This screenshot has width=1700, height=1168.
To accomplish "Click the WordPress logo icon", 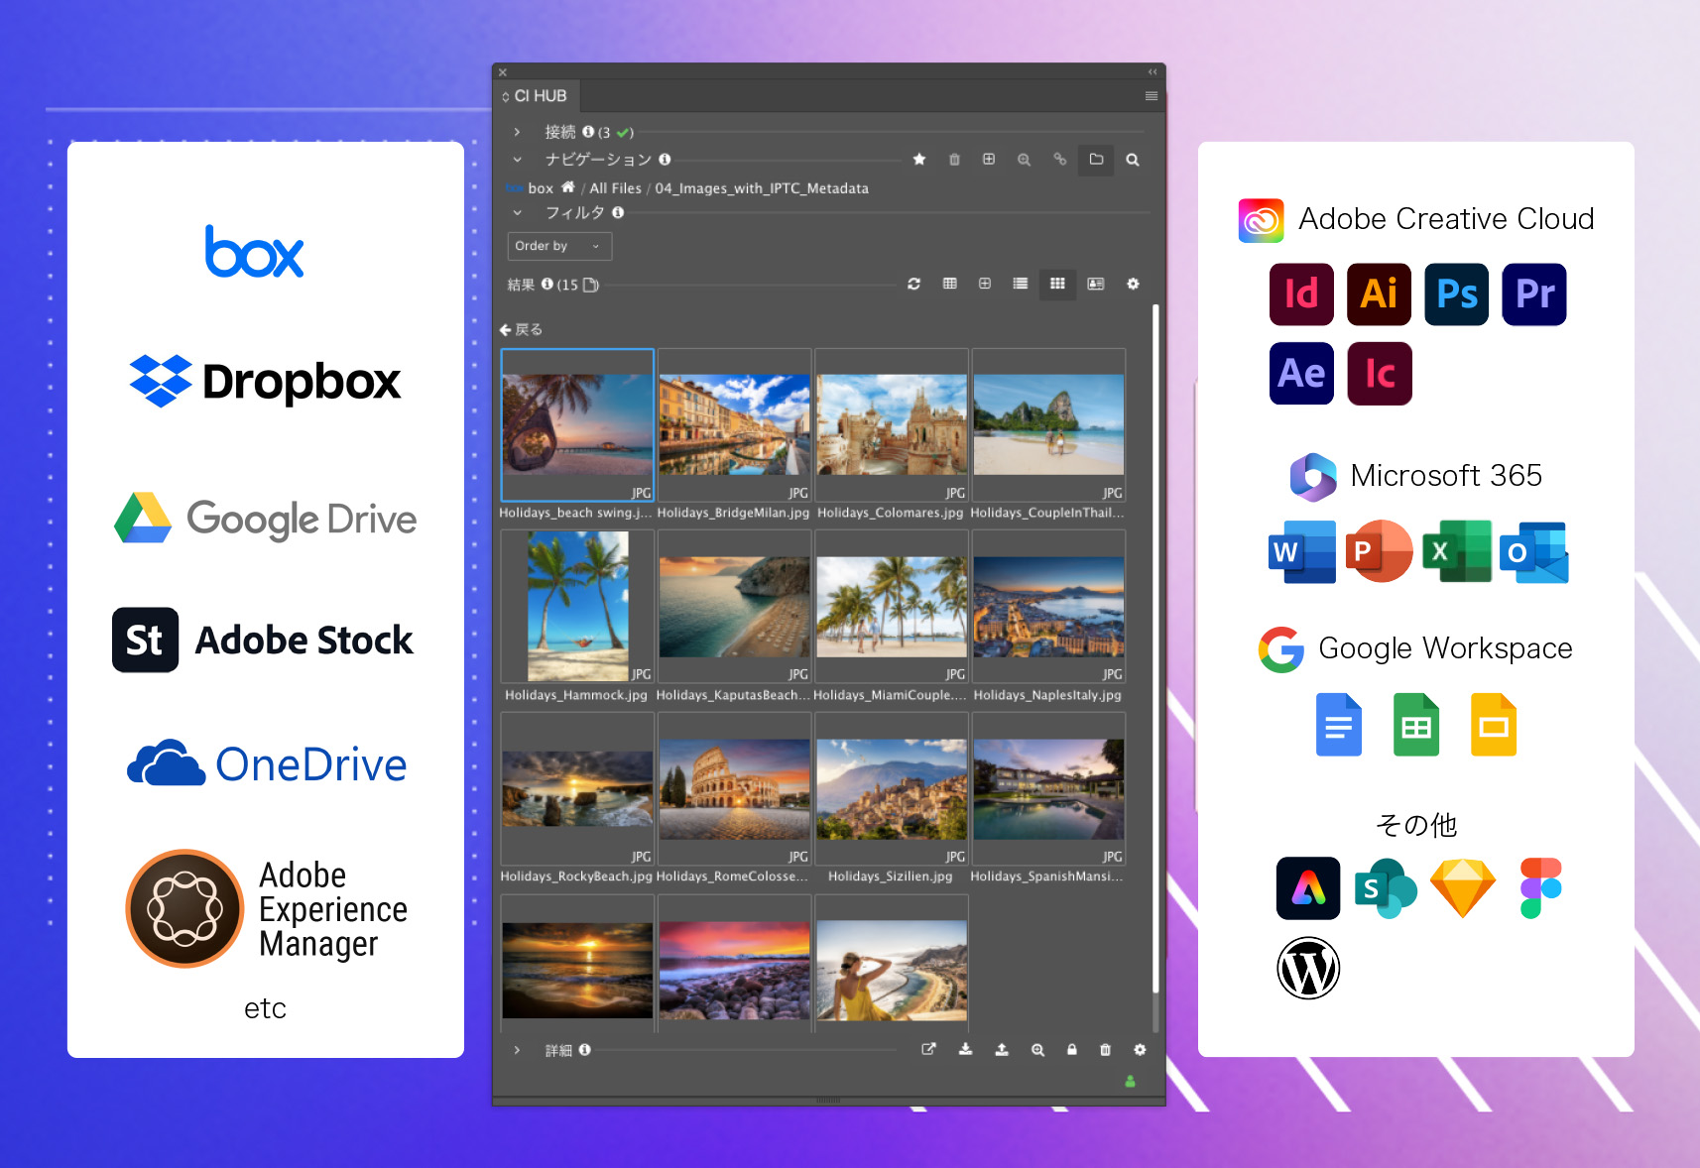I will [x=1308, y=969].
